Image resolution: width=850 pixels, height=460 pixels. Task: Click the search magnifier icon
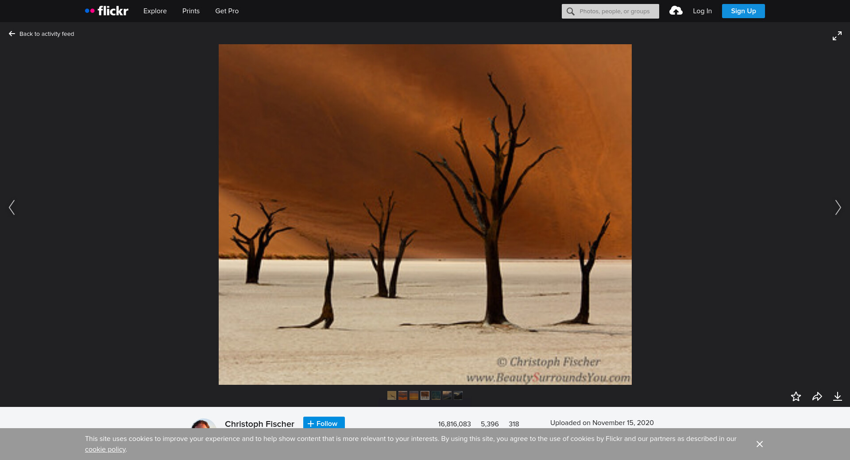[x=571, y=11]
